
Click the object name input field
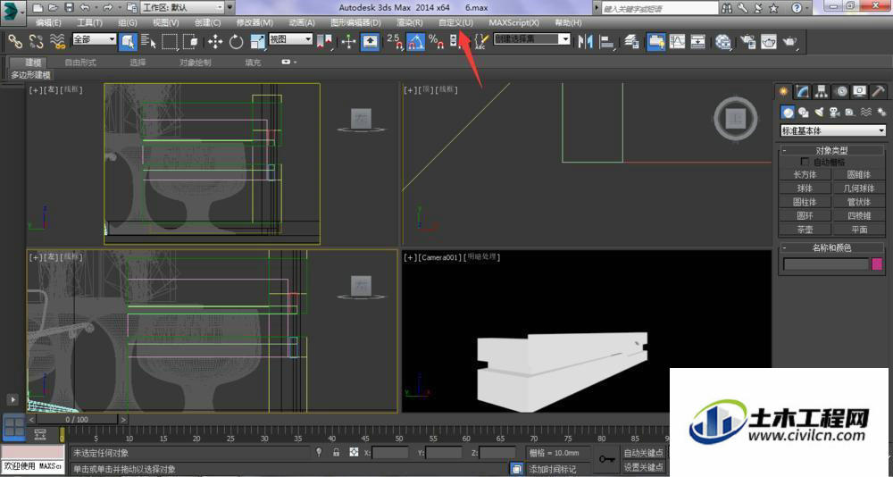click(826, 264)
